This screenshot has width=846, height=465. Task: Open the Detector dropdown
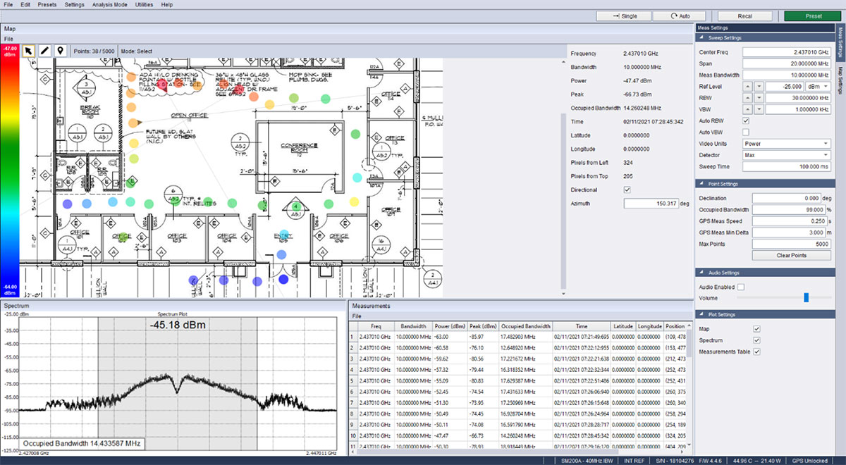coord(786,155)
